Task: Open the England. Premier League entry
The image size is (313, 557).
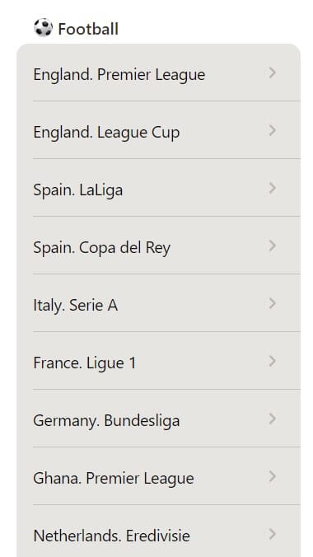Action: coord(158,73)
